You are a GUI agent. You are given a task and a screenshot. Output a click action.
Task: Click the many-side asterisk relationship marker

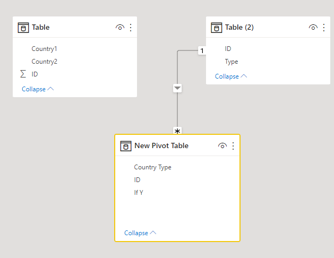click(177, 131)
